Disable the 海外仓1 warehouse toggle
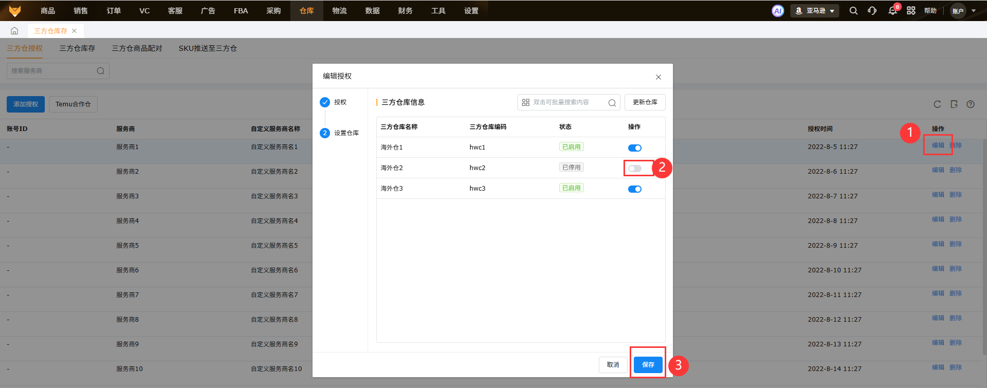The image size is (987, 388). click(634, 148)
